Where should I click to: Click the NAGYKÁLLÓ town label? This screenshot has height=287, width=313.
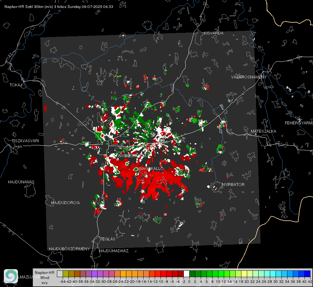151,168
